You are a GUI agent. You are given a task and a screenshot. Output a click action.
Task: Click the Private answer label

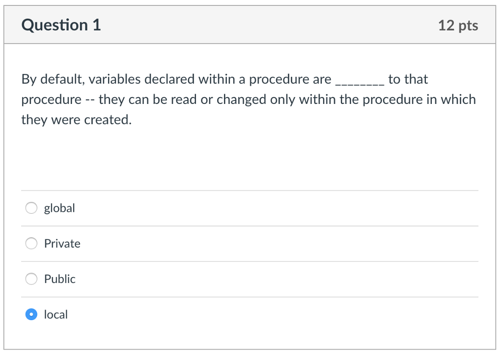click(62, 243)
